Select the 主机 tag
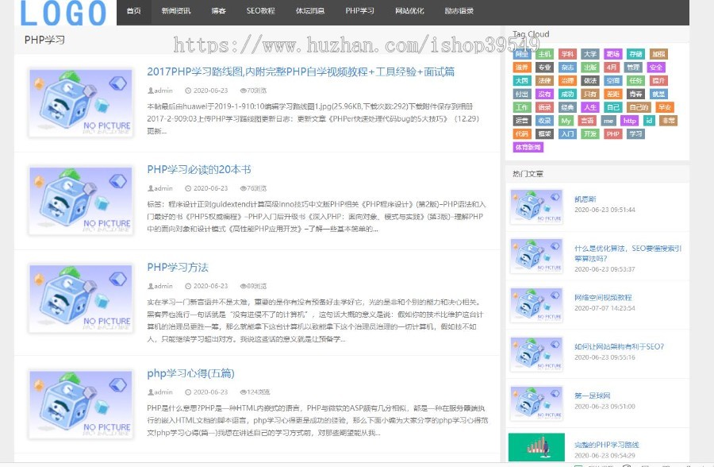Viewport: 714px width, 467px height. pos(544,54)
